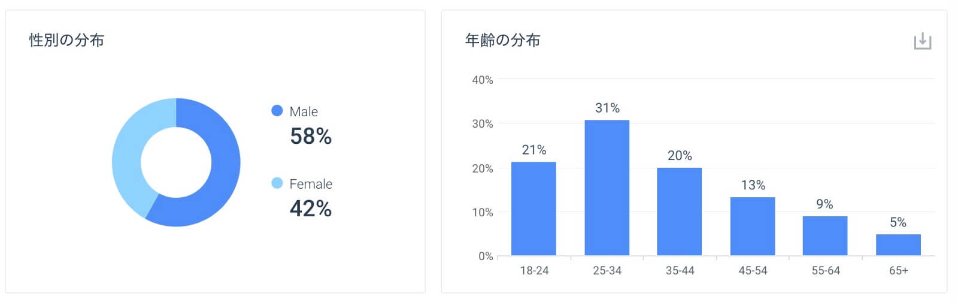Select the 55-64 age bar
The image size is (958, 302).
pos(825,235)
